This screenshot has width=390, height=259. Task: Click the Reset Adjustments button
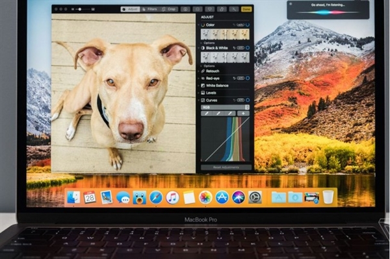[x=226, y=167]
